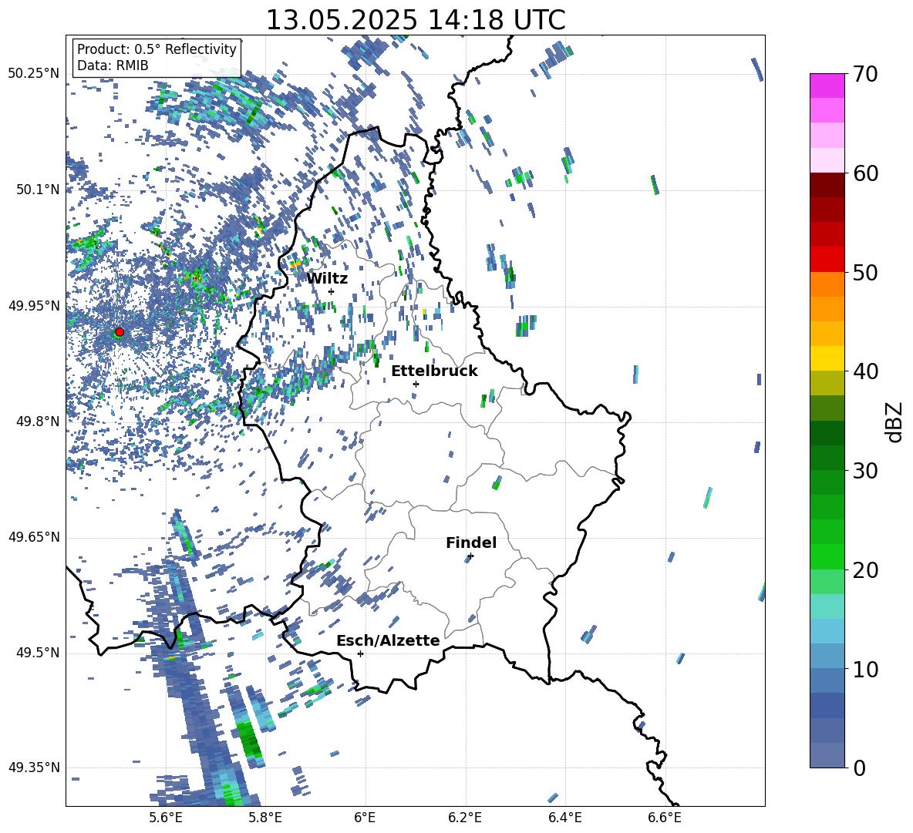Click the 6°E longitude label

[365, 818]
